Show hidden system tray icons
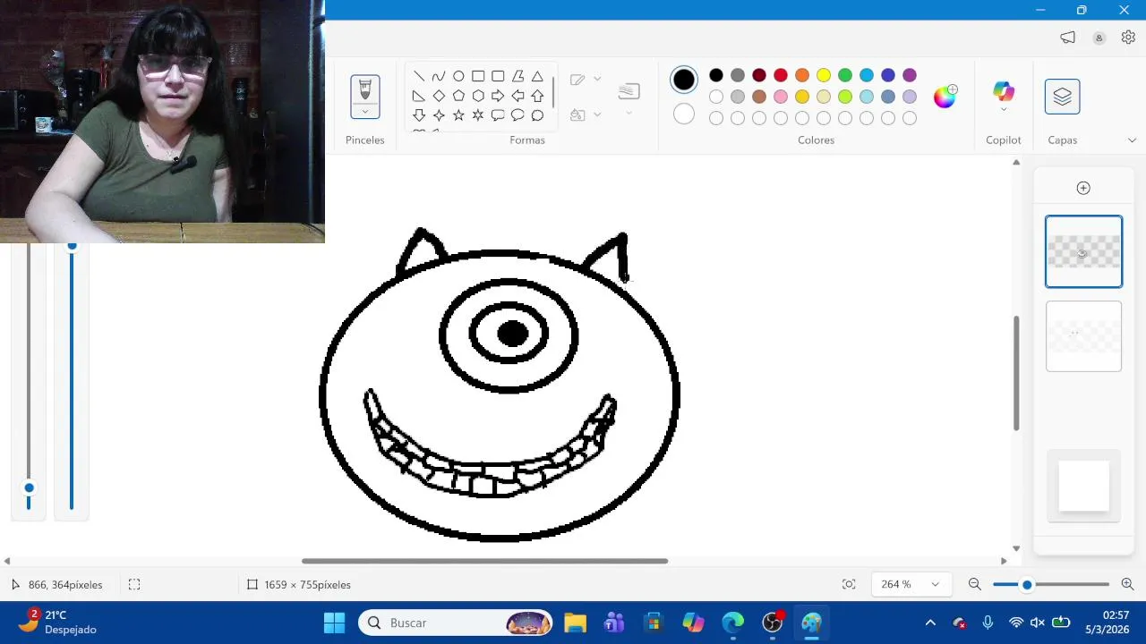Image resolution: width=1146 pixels, height=644 pixels. pos(930,623)
